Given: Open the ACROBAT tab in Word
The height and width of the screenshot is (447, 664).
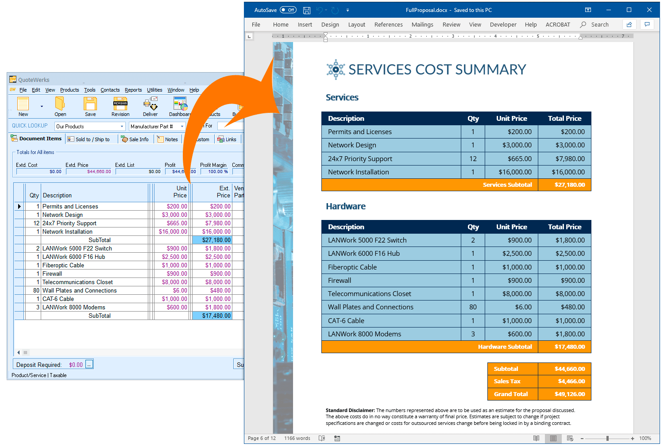Looking at the screenshot, I should click(x=558, y=25).
